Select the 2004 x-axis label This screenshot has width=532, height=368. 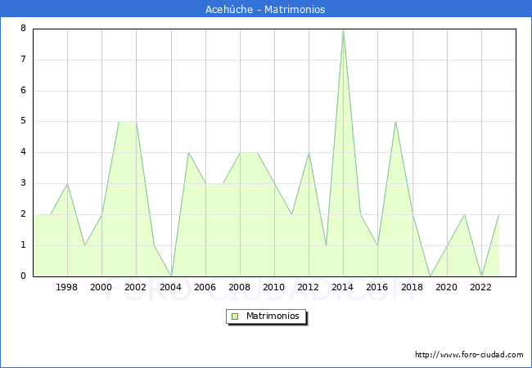click(170, 287)
